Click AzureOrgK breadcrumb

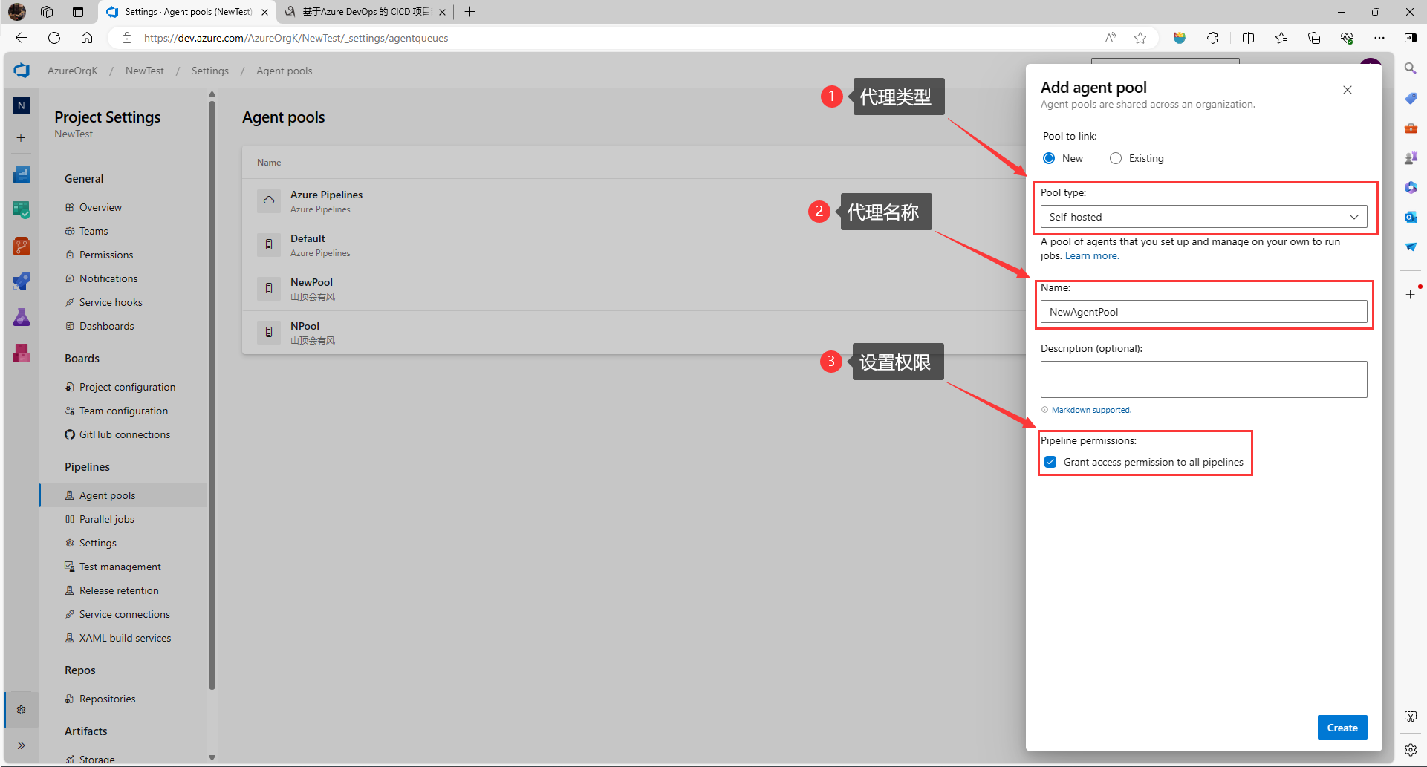[x=73, y=71]
